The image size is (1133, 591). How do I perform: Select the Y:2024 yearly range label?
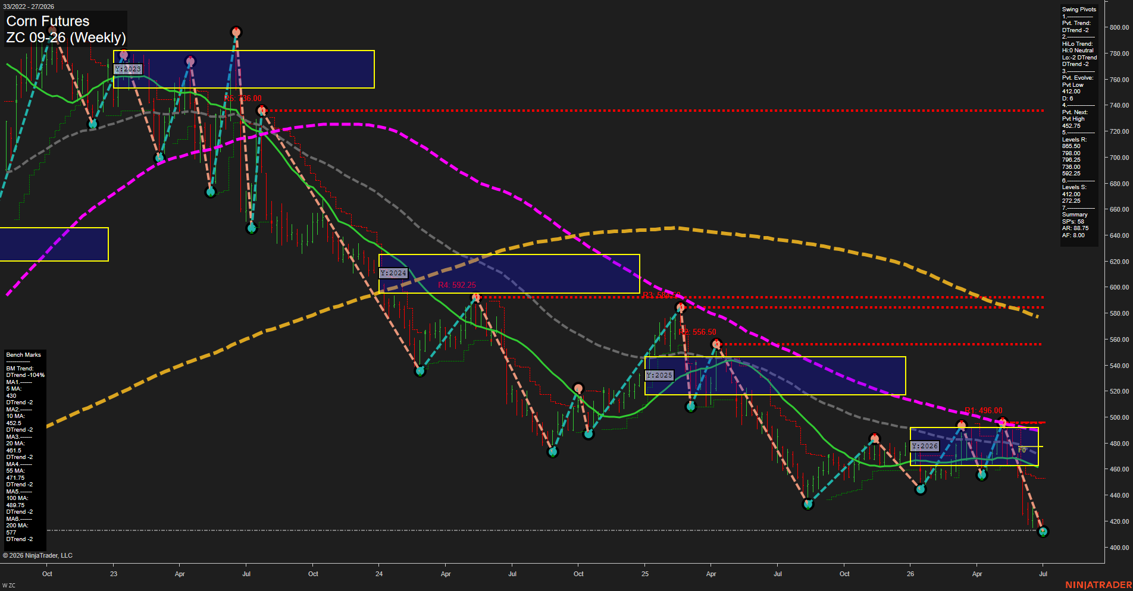tap(393, 273)
